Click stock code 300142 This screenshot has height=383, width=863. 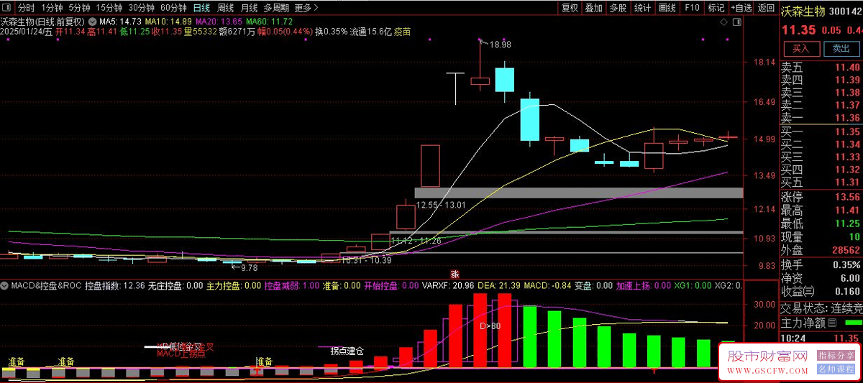pyautogui.click(x=846, y=11)
